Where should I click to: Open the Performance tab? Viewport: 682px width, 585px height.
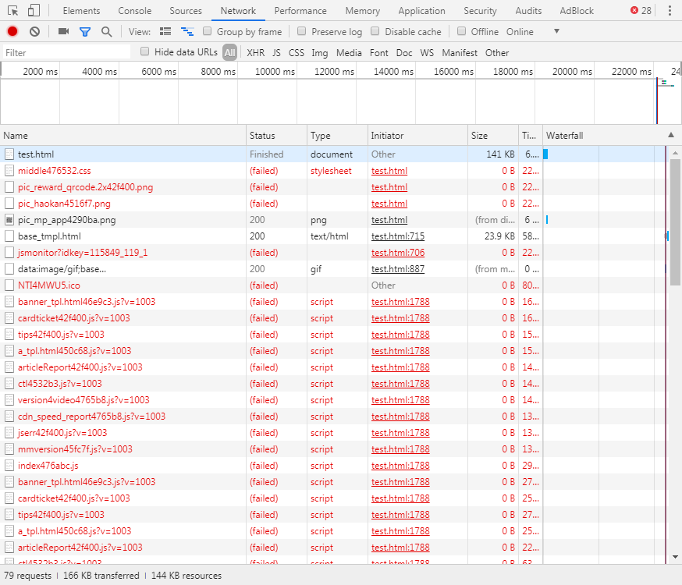[x=300, y=11]
